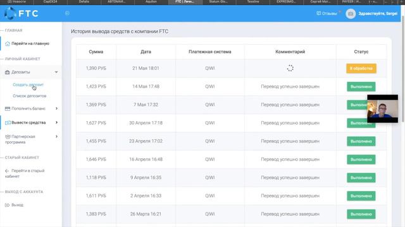This screenshot has height=227, width=405.
Task: Click the logout door icon
Action: point(7,205)
